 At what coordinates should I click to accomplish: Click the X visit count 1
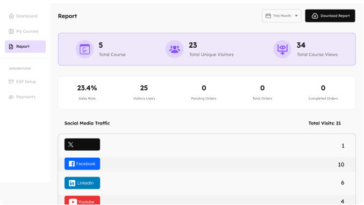(343, 146)
